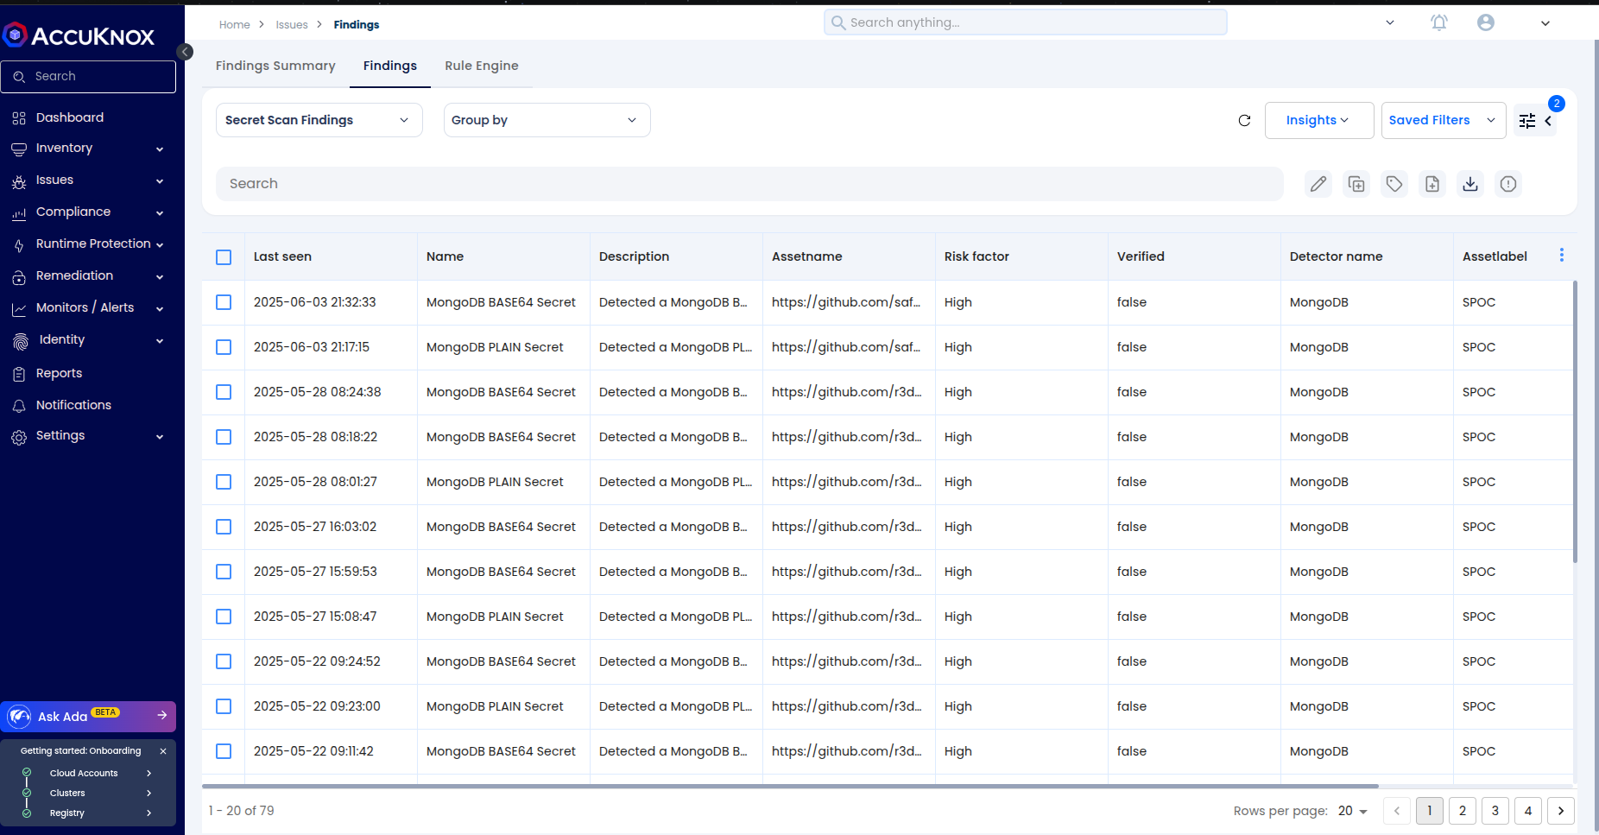Check the row for 2025-06-03 21:32:33
Screen dimensions: 1599x835
coord(224,302)
